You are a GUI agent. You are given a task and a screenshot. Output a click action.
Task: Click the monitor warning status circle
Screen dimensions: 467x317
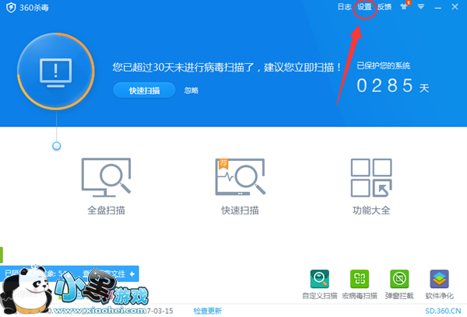pos(56,71)
